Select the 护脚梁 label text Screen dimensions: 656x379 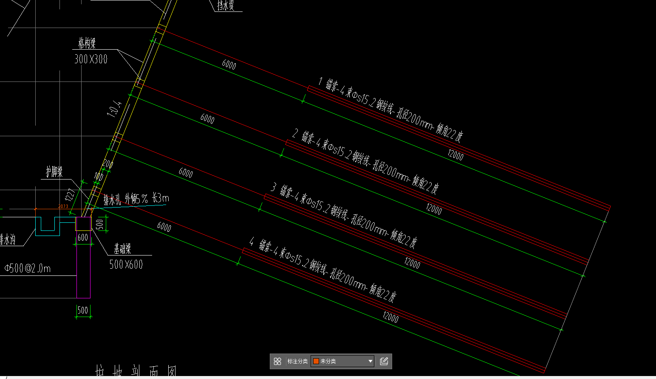pyautogui.click(x=54, y=172)
